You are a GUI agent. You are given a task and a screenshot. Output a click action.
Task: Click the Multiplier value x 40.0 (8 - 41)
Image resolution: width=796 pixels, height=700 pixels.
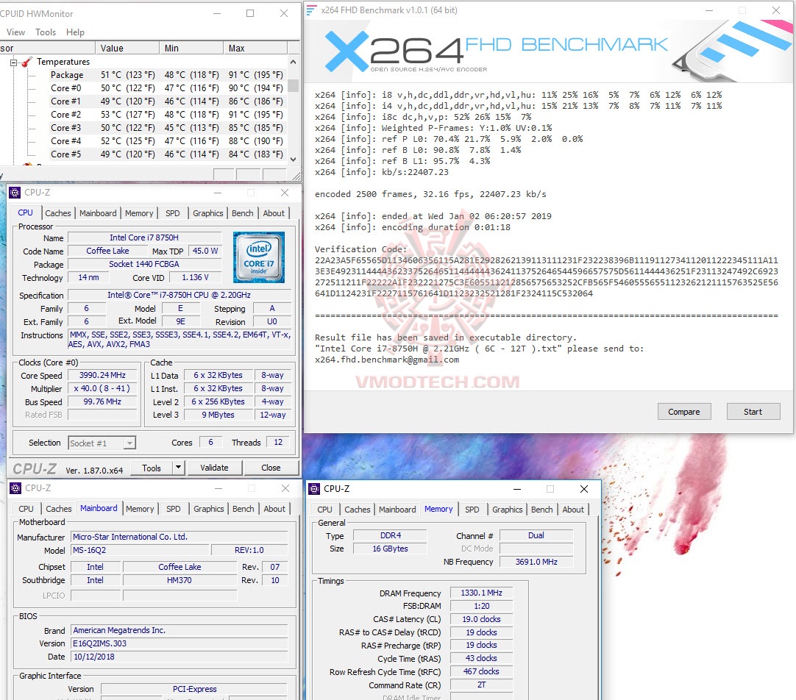tap(102, 388)
